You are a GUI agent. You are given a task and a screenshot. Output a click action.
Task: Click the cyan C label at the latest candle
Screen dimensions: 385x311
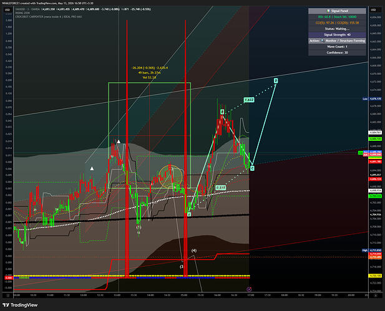[252, 168]
